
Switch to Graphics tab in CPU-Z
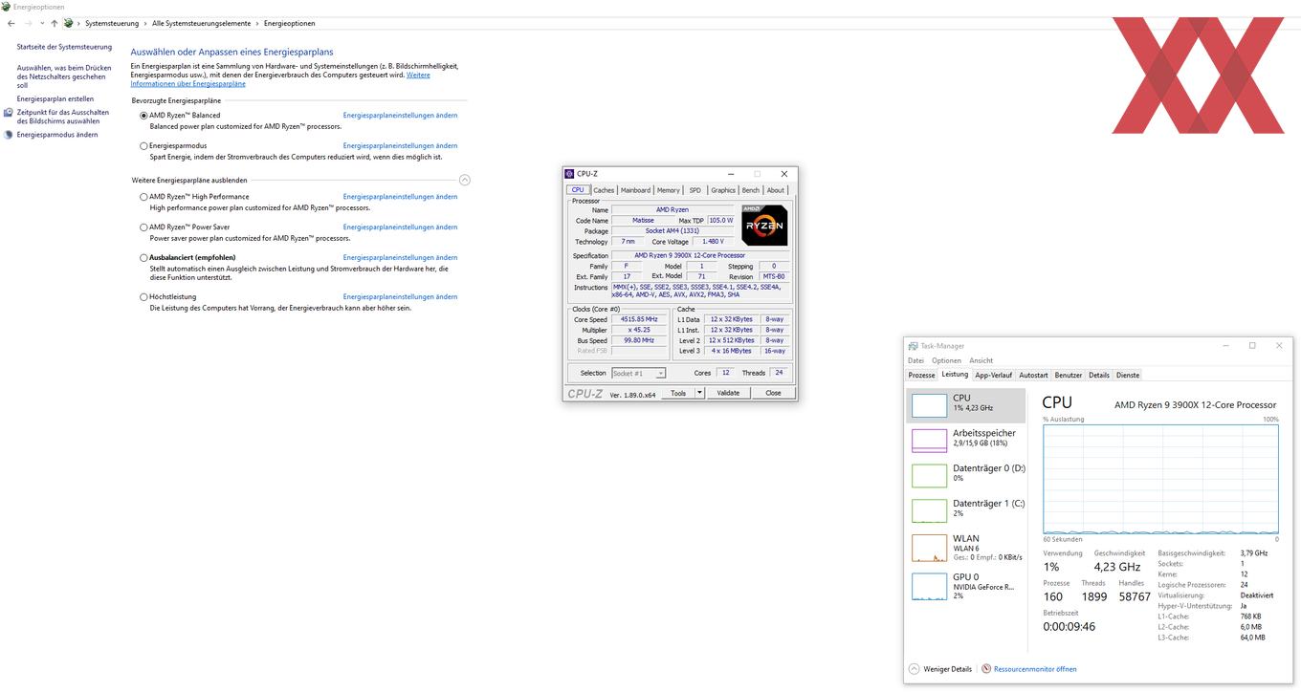click(x=723, y=190)
